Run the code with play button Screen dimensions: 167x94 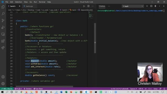tap(84, 6)
